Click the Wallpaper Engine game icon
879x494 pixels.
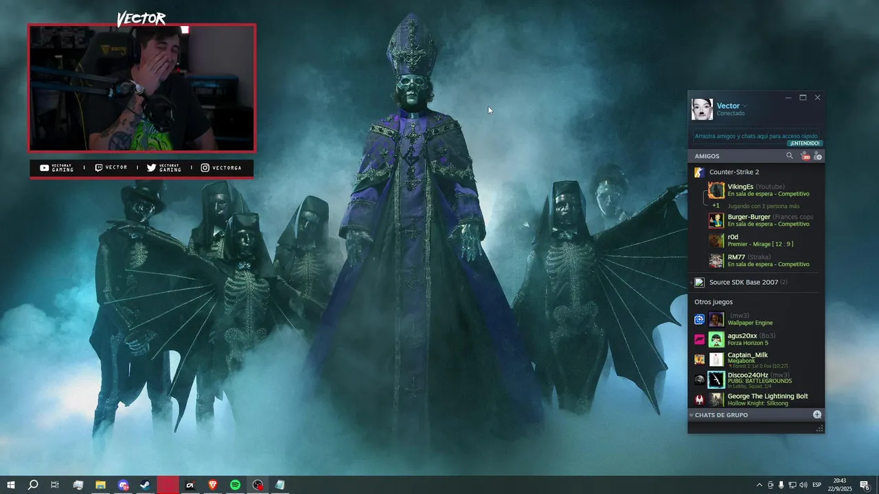click(x=699, y=320)
